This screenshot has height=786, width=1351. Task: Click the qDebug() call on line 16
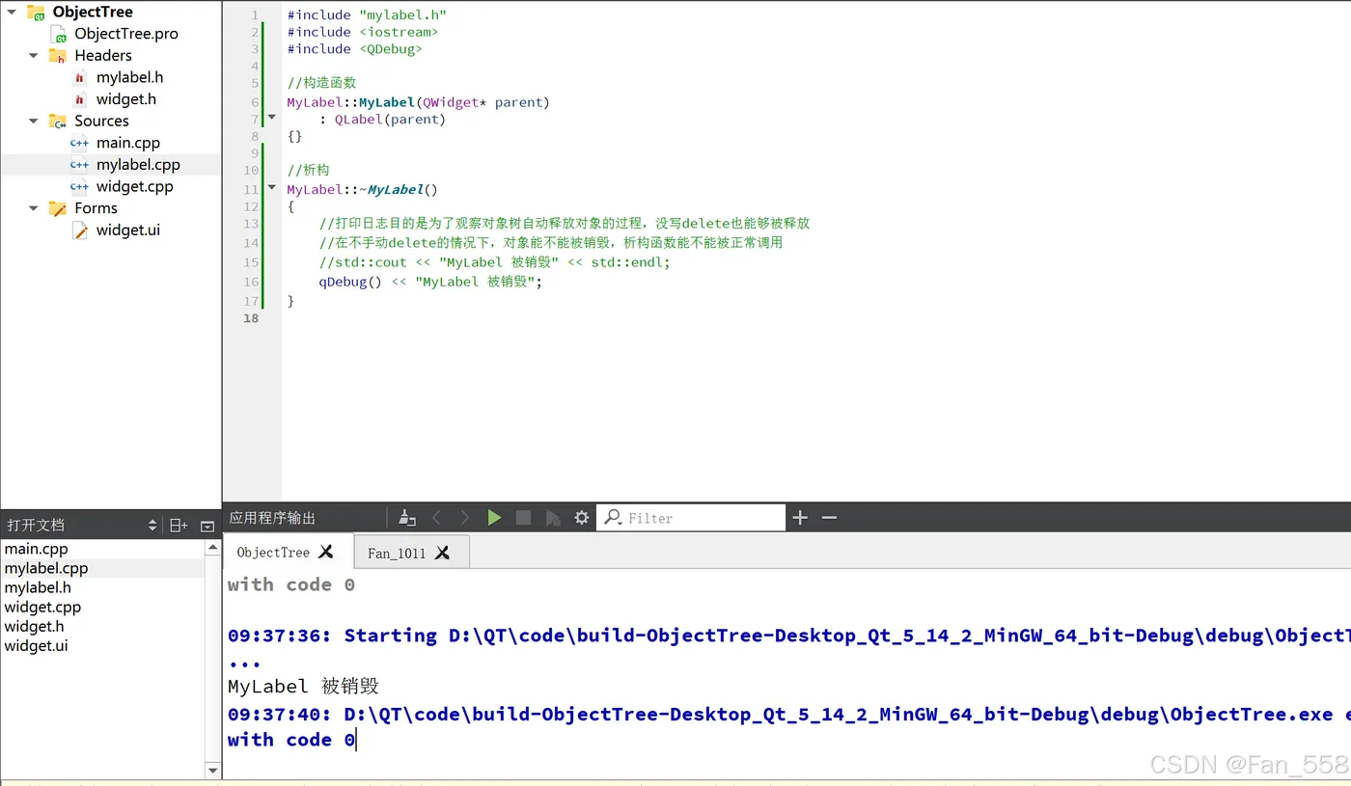(x=350, y=282)
